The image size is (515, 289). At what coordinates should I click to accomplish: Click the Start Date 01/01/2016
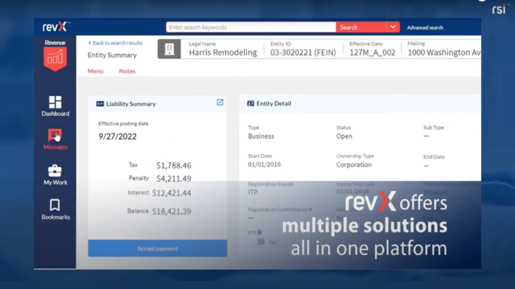pos(264,165)
